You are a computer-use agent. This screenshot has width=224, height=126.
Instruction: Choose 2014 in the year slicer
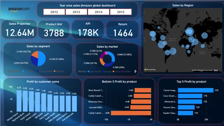99,12
